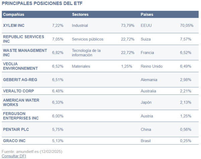This screenshot has width=201, height=159.
Task: Click the Materiales sector label
Action: tap(81, 66)
